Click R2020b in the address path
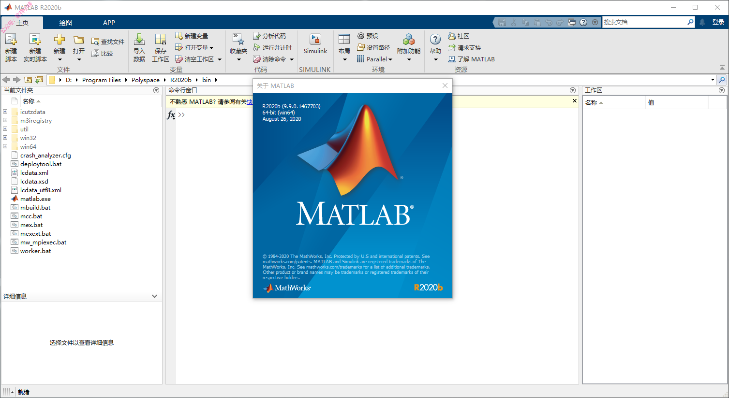 (181, 80)
